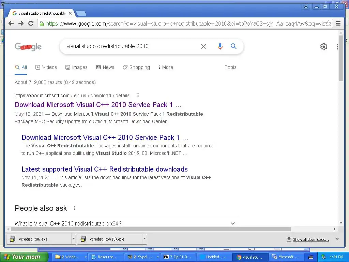349x262 pixels.
Task: Open the vcredist_x64 (3).exe download
Action: [x=110, y=239]
